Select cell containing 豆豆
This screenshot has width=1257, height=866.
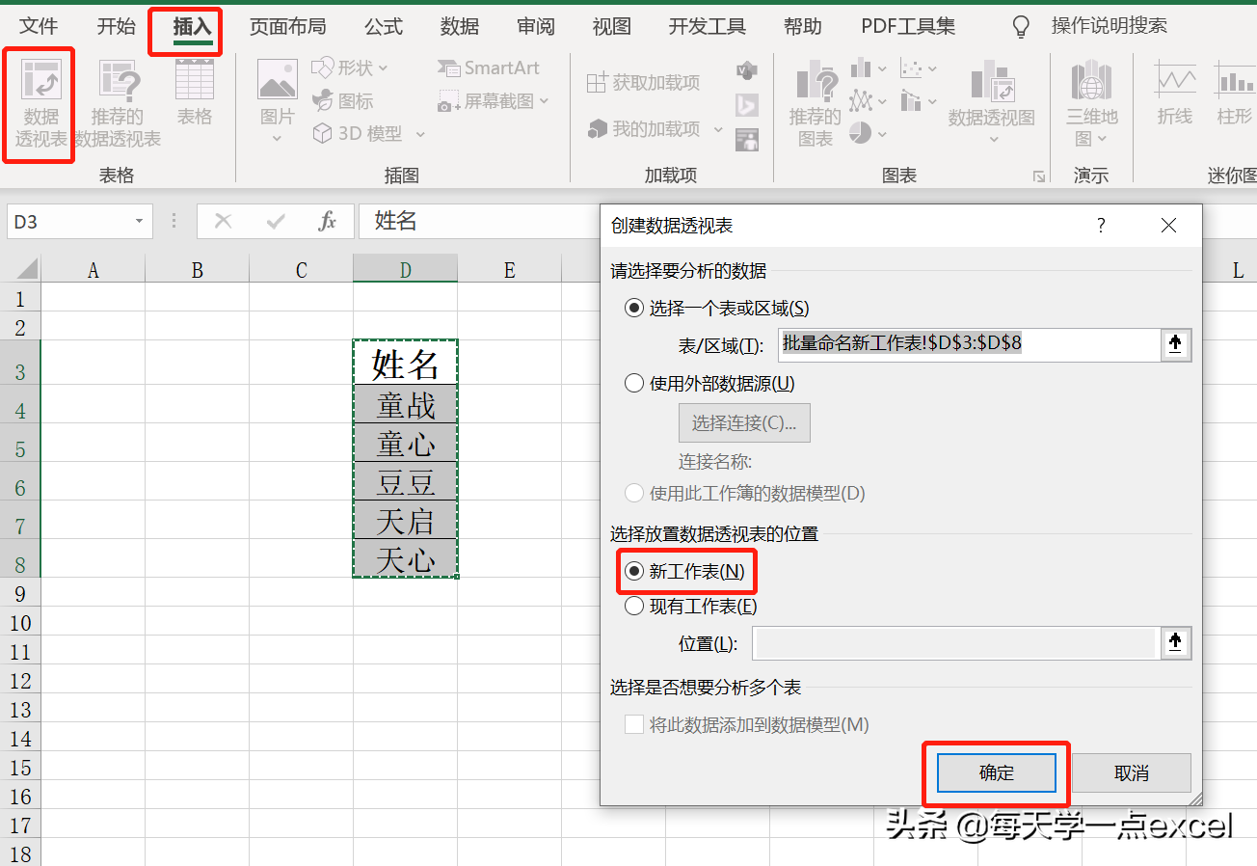tap(405, 482)
